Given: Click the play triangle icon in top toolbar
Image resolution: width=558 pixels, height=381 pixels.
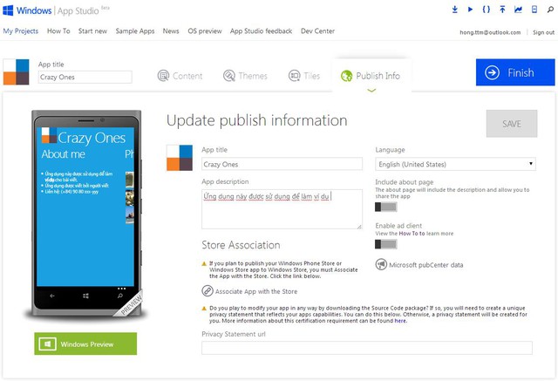Looking at the screenshot, I should [470, 10].
